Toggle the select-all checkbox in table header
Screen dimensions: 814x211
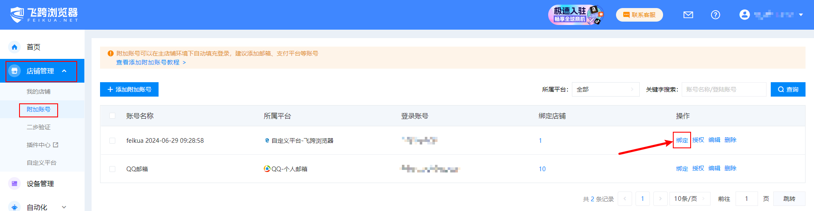112,116
